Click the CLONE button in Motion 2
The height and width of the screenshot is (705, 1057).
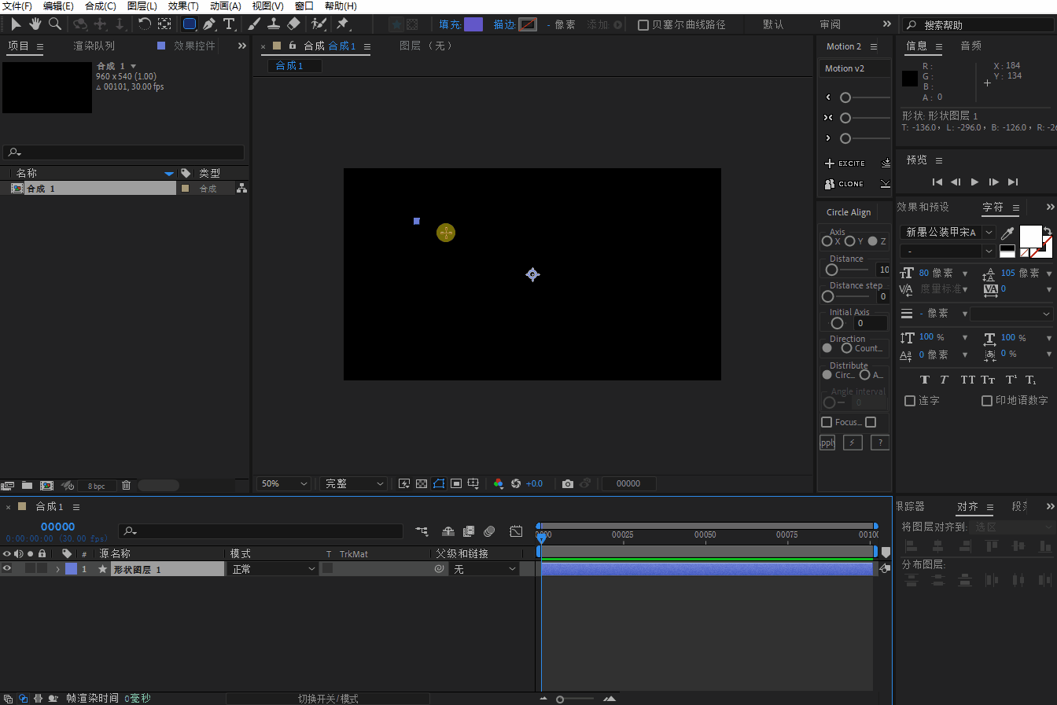point(845,184)
